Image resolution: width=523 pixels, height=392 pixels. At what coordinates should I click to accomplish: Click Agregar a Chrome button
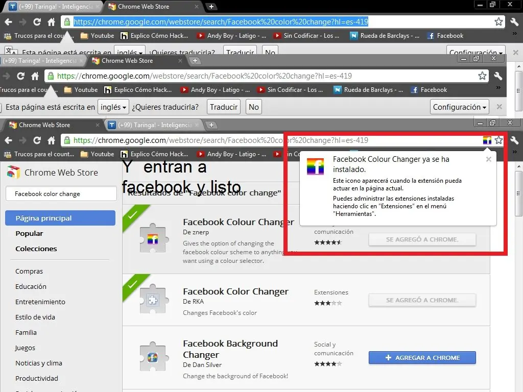[422, 358]
